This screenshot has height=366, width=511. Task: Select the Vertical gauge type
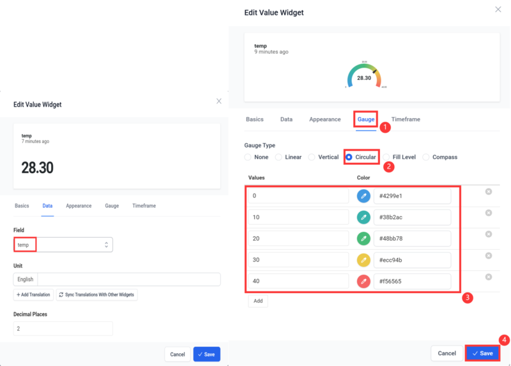point(324,157)
